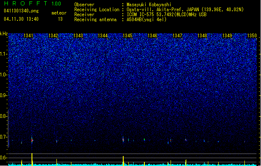261x166 pixels.
Task: Click the 0.8 kHz axis label
Action: pos(4,116)
